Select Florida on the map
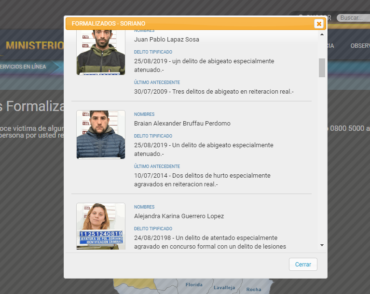This screenshot has width=370, height=294. [x=194, y=285]
